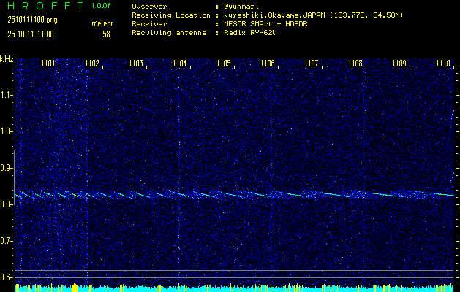Click the kHz axis unit label

(x=7, y=59)
